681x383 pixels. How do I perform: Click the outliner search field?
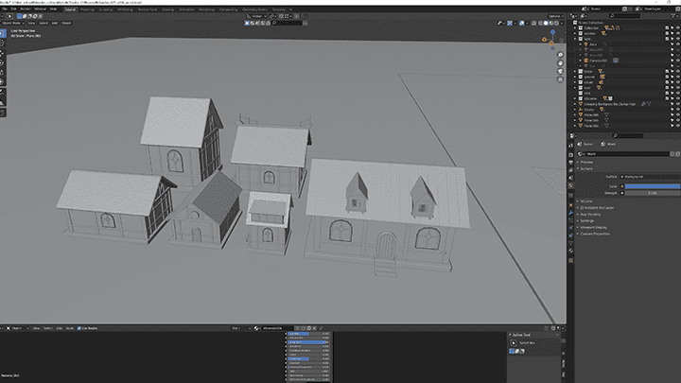click(624, 16)
